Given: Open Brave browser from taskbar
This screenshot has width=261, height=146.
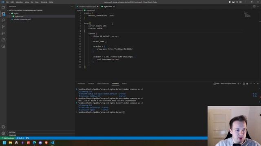Looking at the screenshot, I should pyautogui.click(x=46, y=143).
